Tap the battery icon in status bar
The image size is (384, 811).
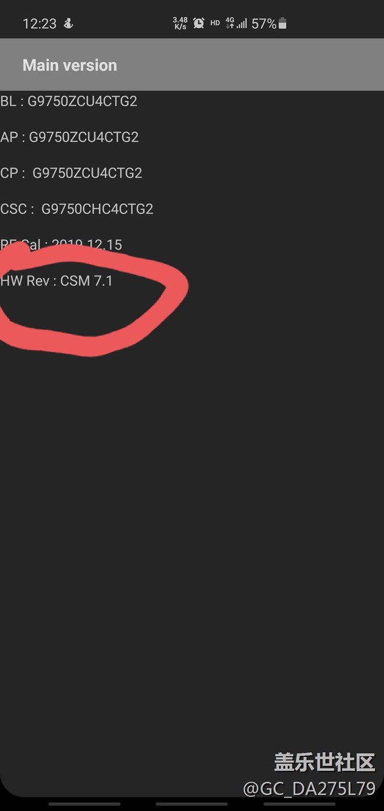pyautogui.click(x=282, y=24)
